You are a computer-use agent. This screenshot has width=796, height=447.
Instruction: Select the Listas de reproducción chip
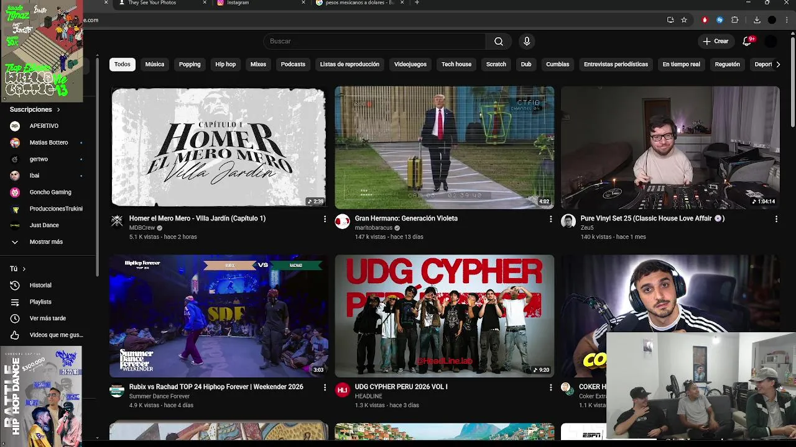click(349, 65)
